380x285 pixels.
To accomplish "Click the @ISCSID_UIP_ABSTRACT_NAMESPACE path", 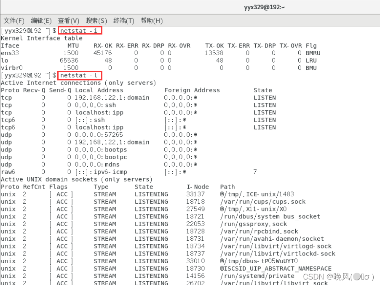I will (276, 269).
